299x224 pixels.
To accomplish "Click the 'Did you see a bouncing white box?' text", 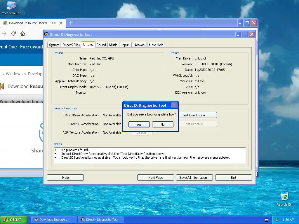I will coord(152,114).
